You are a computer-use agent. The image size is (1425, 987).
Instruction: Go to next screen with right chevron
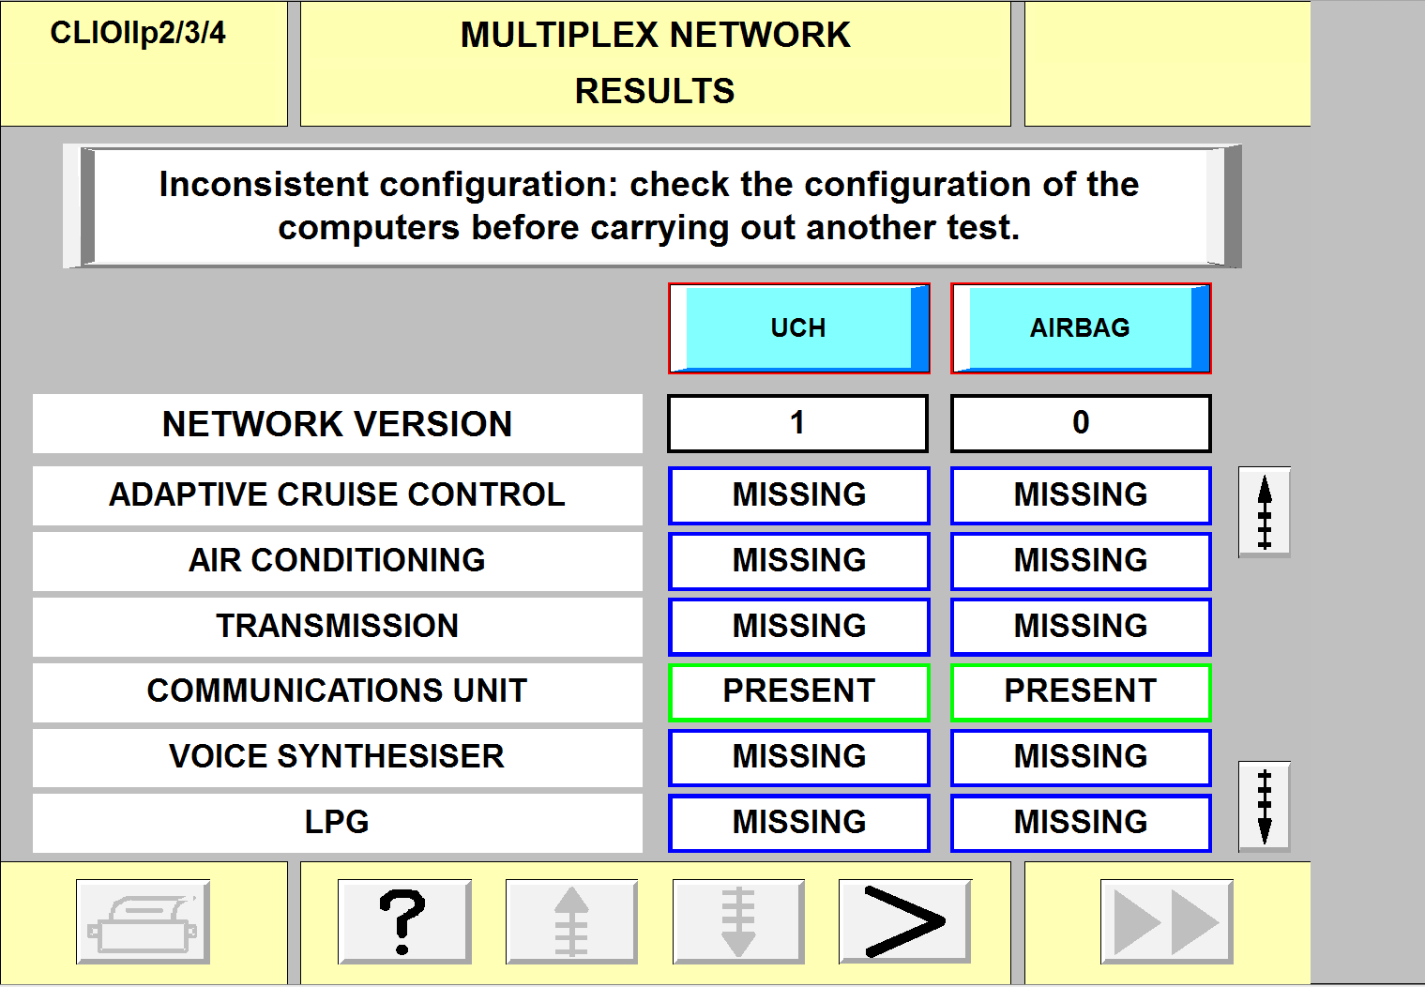[x=904, y=921]
